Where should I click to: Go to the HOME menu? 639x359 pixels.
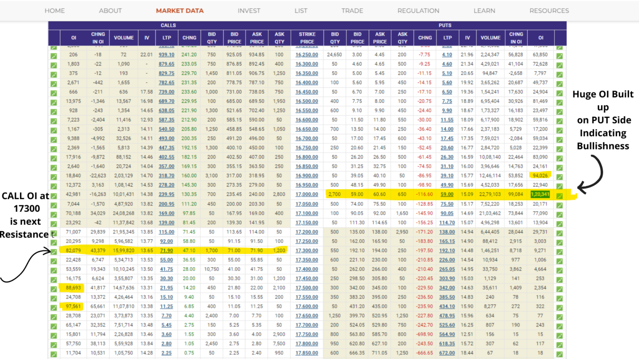tap(54, 11)
